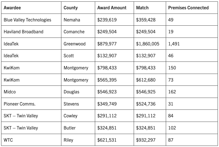Click the Blue Valley Technologies cell
This screenshot has height=147, width=219.
[x=28, y=20]
